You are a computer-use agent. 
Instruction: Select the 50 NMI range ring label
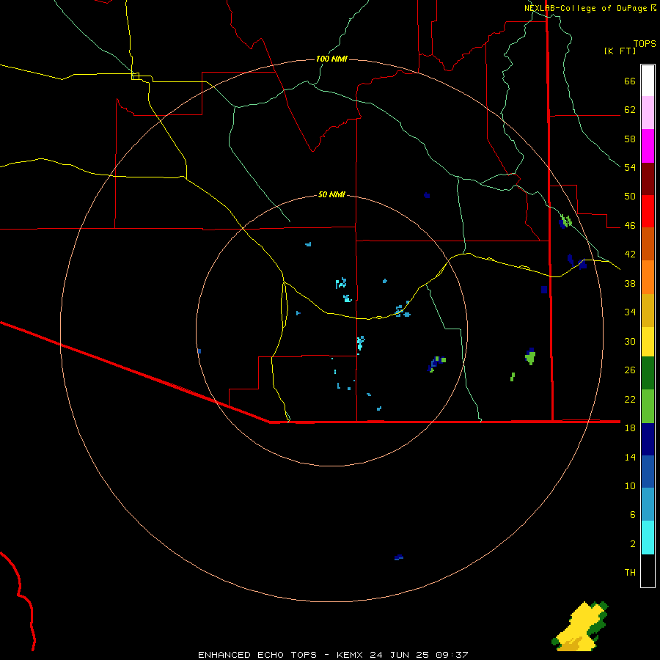[x=331, y=194]
